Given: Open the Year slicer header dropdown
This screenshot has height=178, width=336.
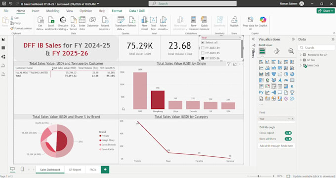Looking at the screenshot, I should [240, 37].
